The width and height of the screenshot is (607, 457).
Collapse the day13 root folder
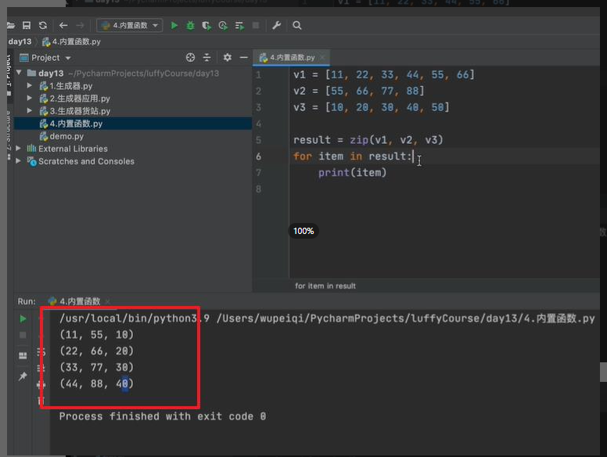point(19,73)
